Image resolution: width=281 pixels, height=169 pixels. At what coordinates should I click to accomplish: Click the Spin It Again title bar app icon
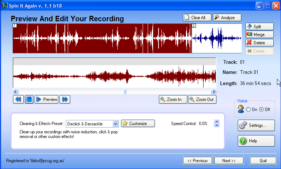point(4,5)
